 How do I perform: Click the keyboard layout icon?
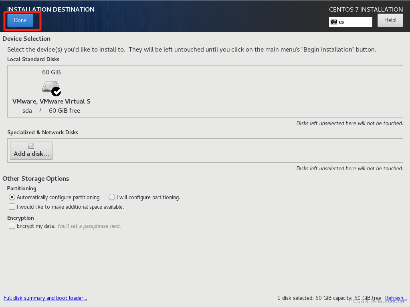point(334,22)
